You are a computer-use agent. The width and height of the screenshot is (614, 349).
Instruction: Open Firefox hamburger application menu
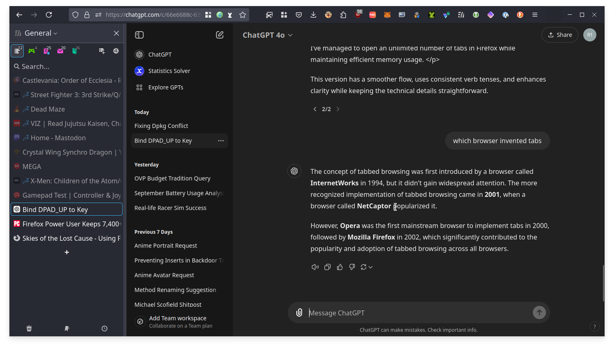pyautogui.click(x=535, y=15)
